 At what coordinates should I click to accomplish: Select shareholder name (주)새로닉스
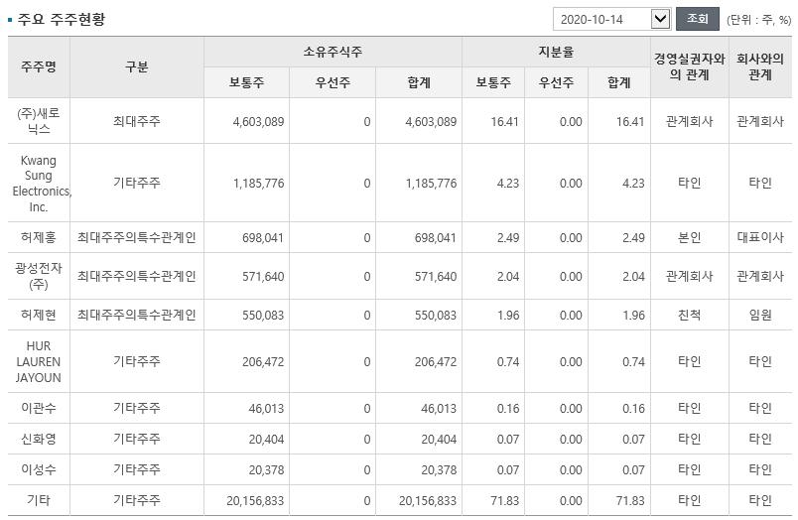pyautogui.click(x=39, y=121)
